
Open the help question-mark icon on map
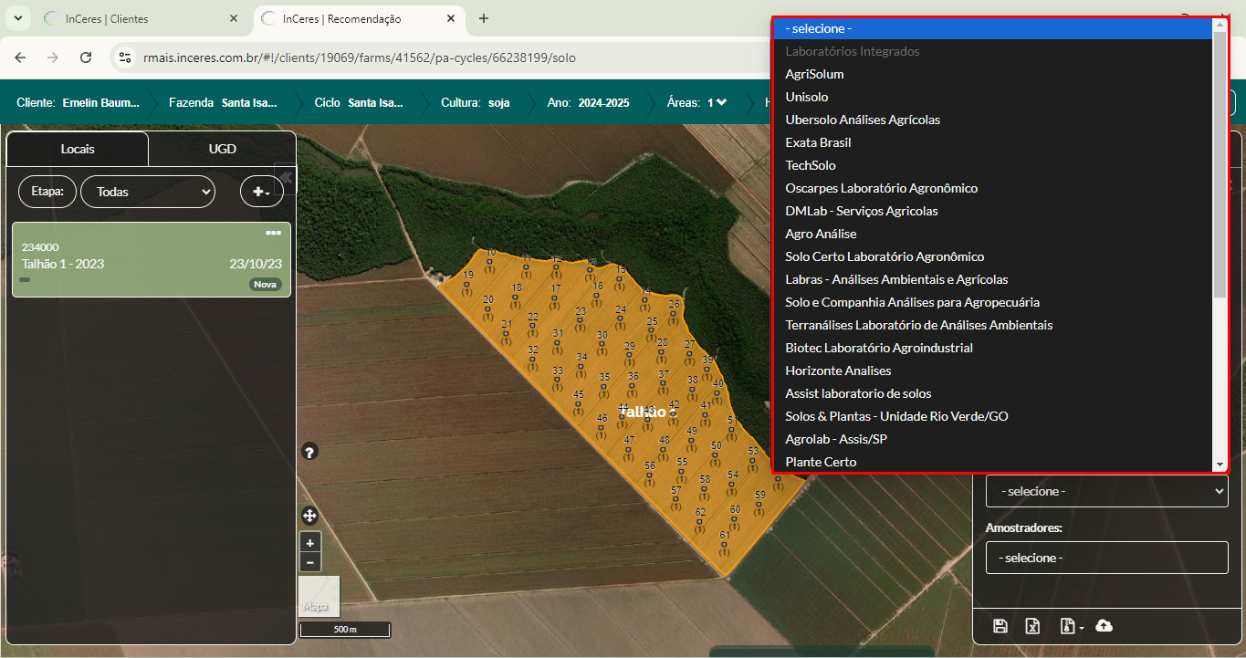point(309,452)
